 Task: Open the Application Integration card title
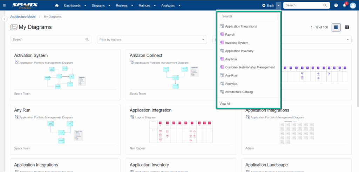(x=151, y=110)
